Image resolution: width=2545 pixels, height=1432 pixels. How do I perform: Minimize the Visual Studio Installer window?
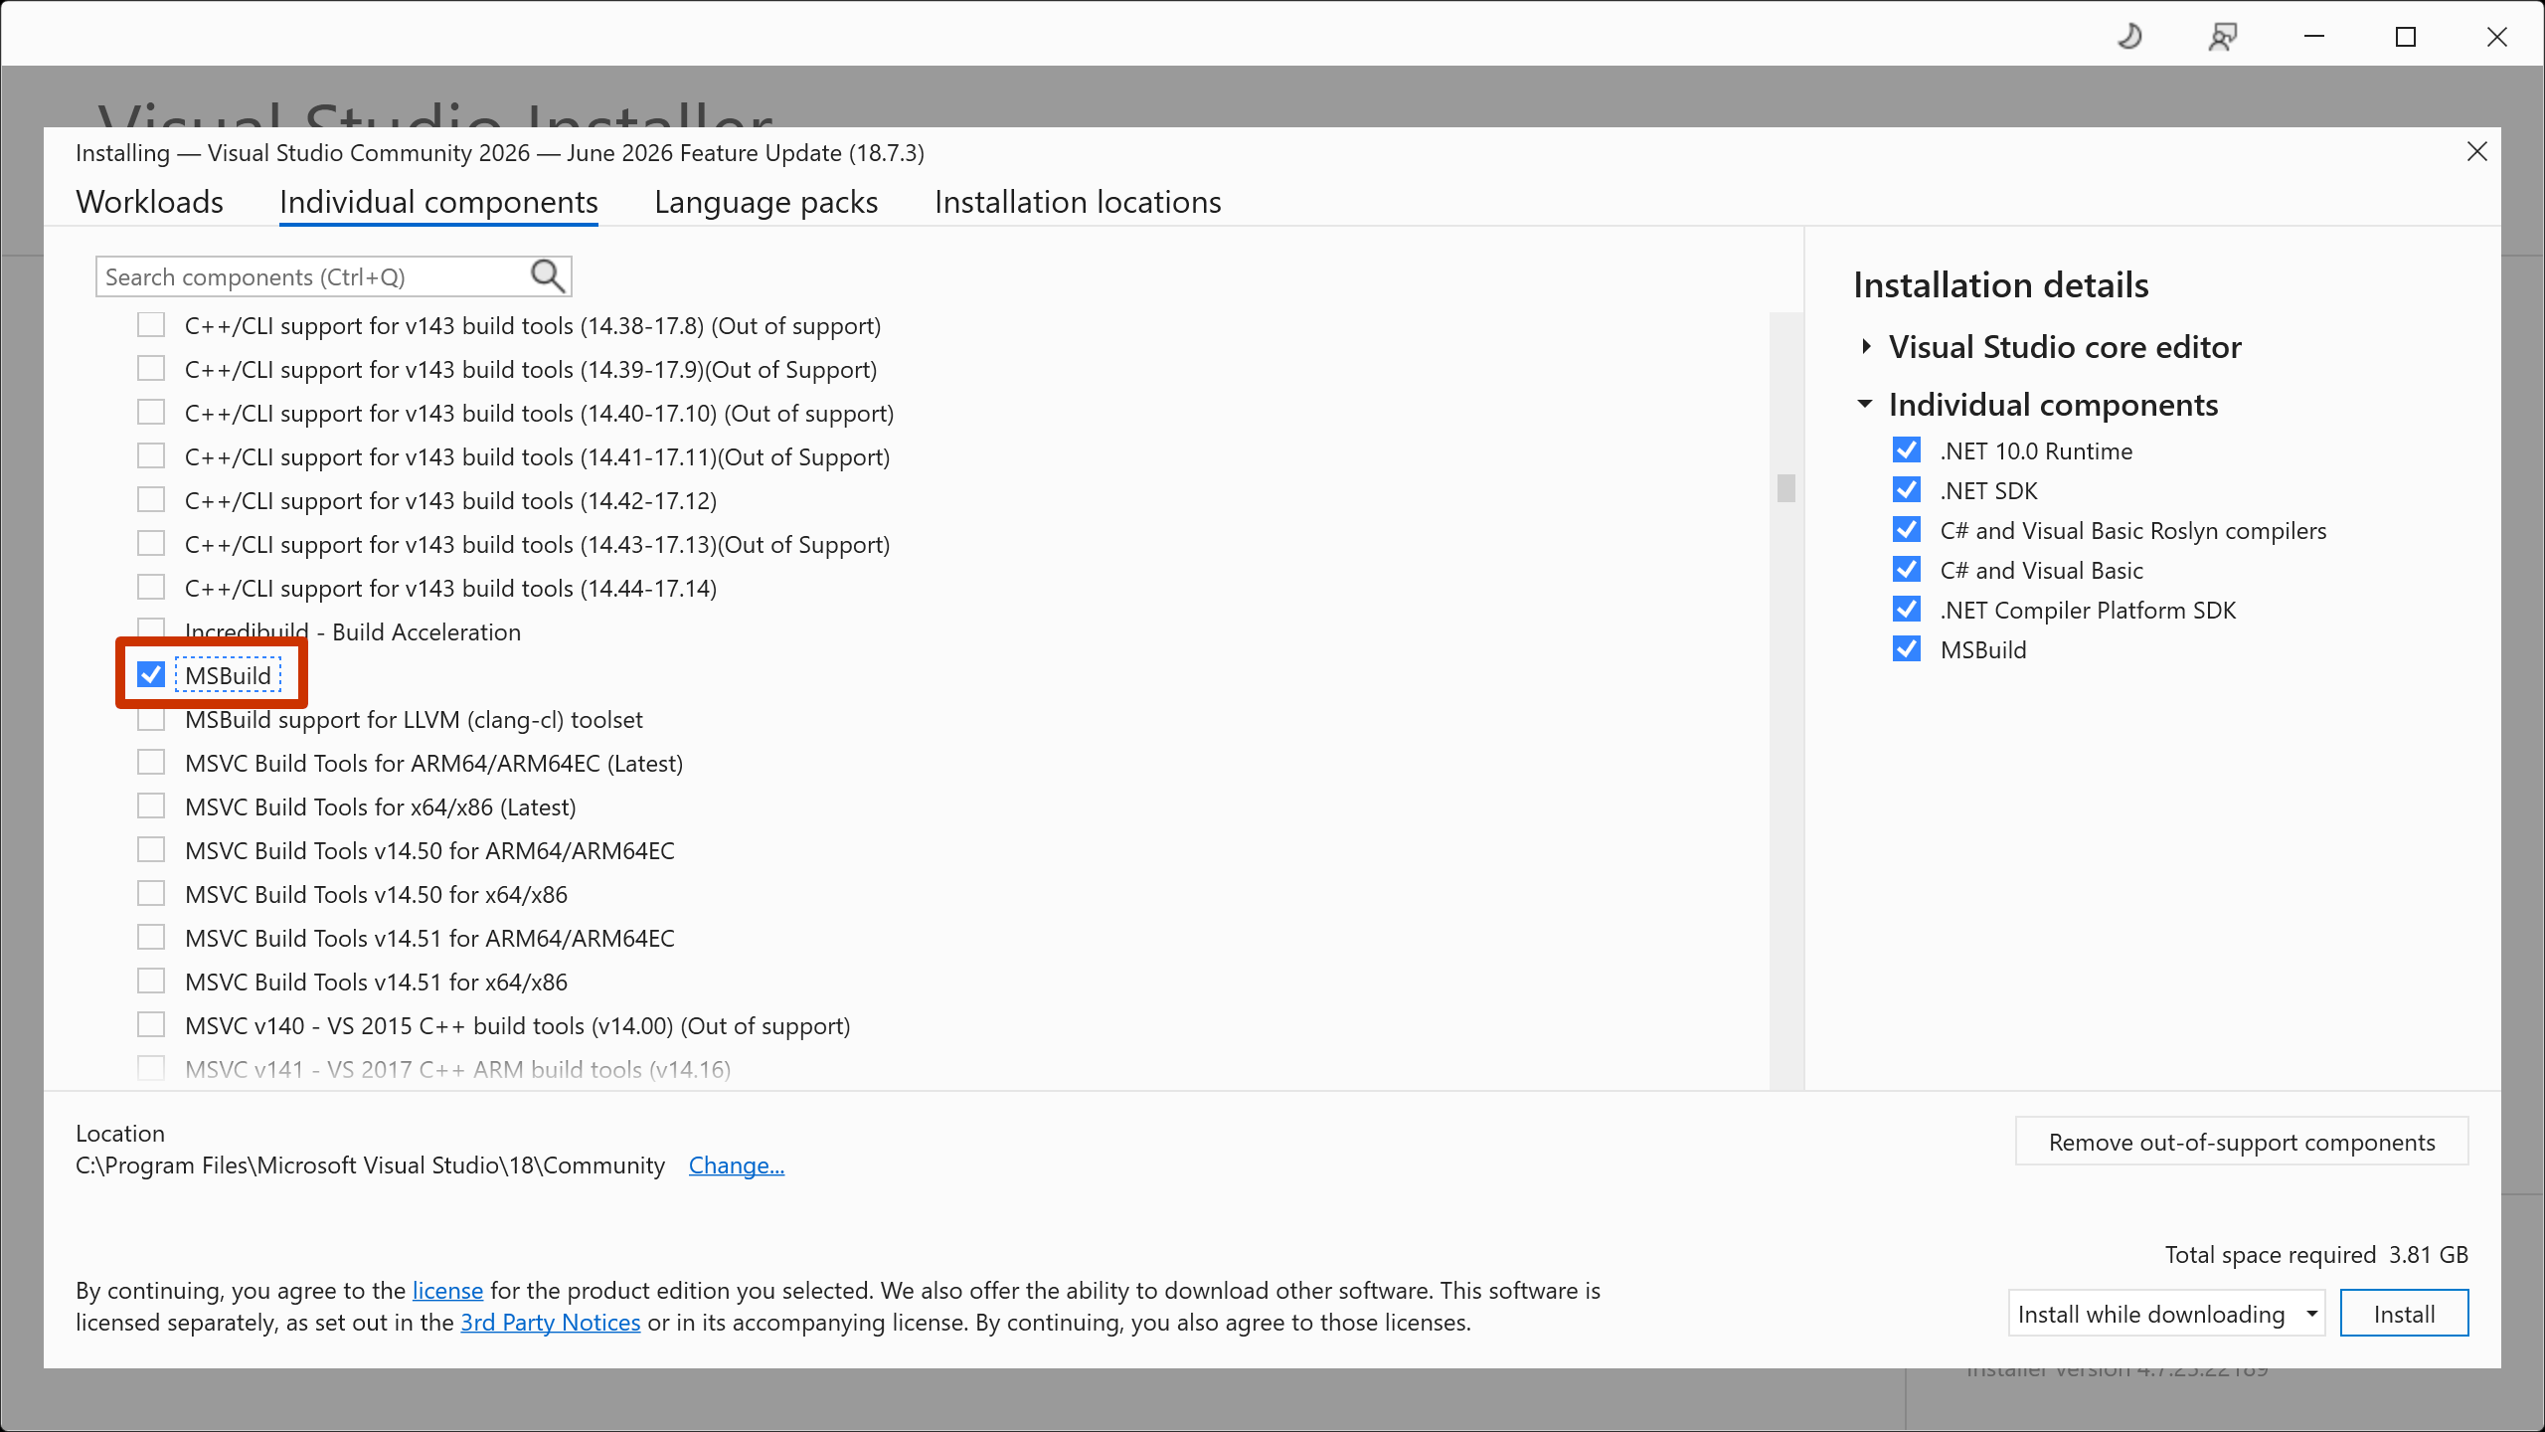(x=2314, y=37)
